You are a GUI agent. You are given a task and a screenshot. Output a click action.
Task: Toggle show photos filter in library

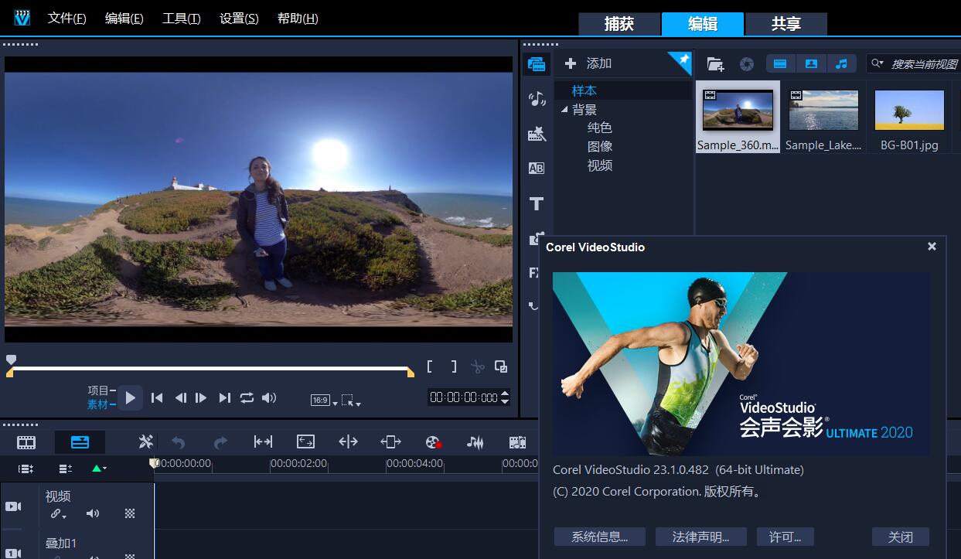pyautogui.click(x=811, y=63)
